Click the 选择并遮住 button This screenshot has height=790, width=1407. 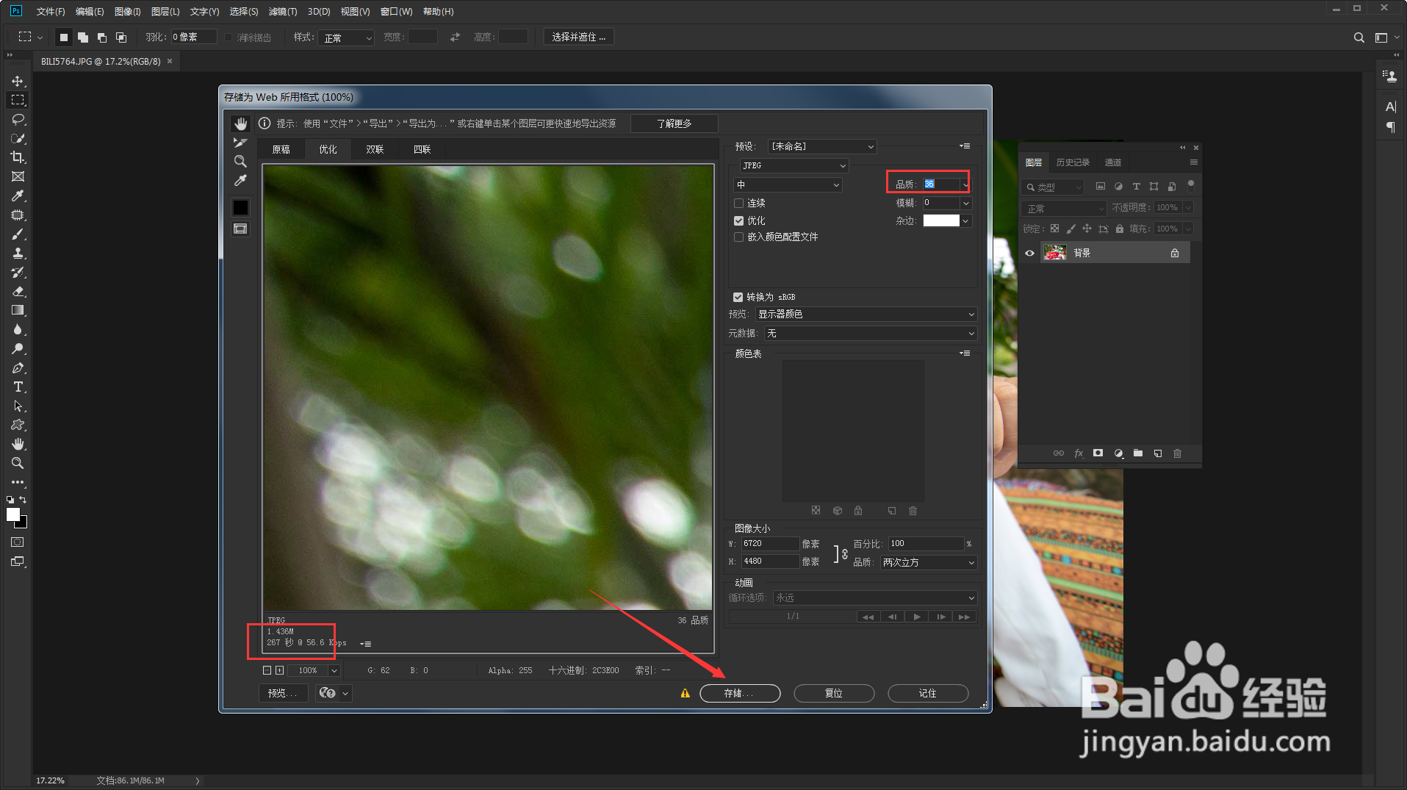click(578, 37)
